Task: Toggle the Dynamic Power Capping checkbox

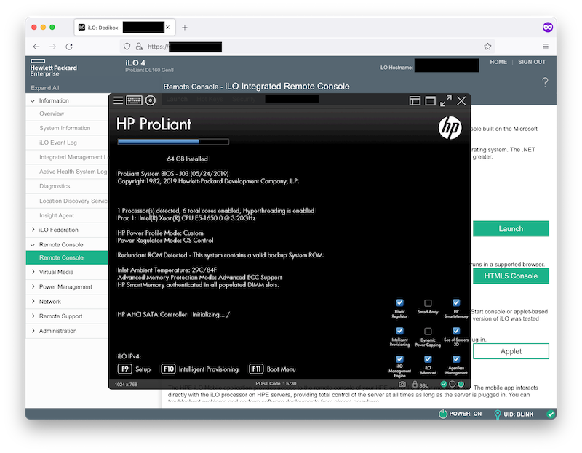Action: click(x=428, y=331)
